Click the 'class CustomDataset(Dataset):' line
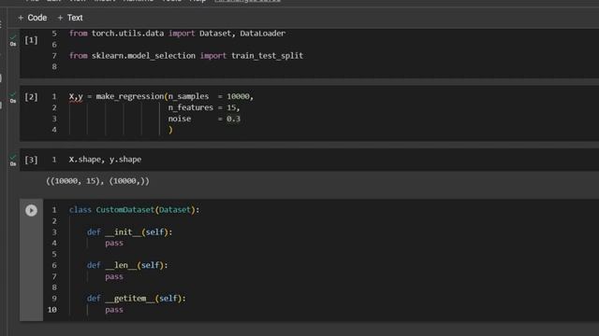The image size is (599, 336). [x=134, y=210]
